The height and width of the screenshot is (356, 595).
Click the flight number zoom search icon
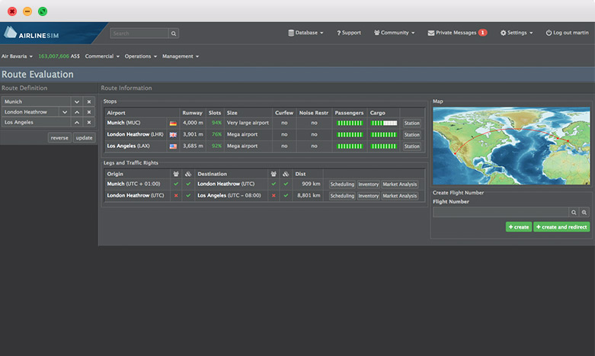tap(584, 213)
